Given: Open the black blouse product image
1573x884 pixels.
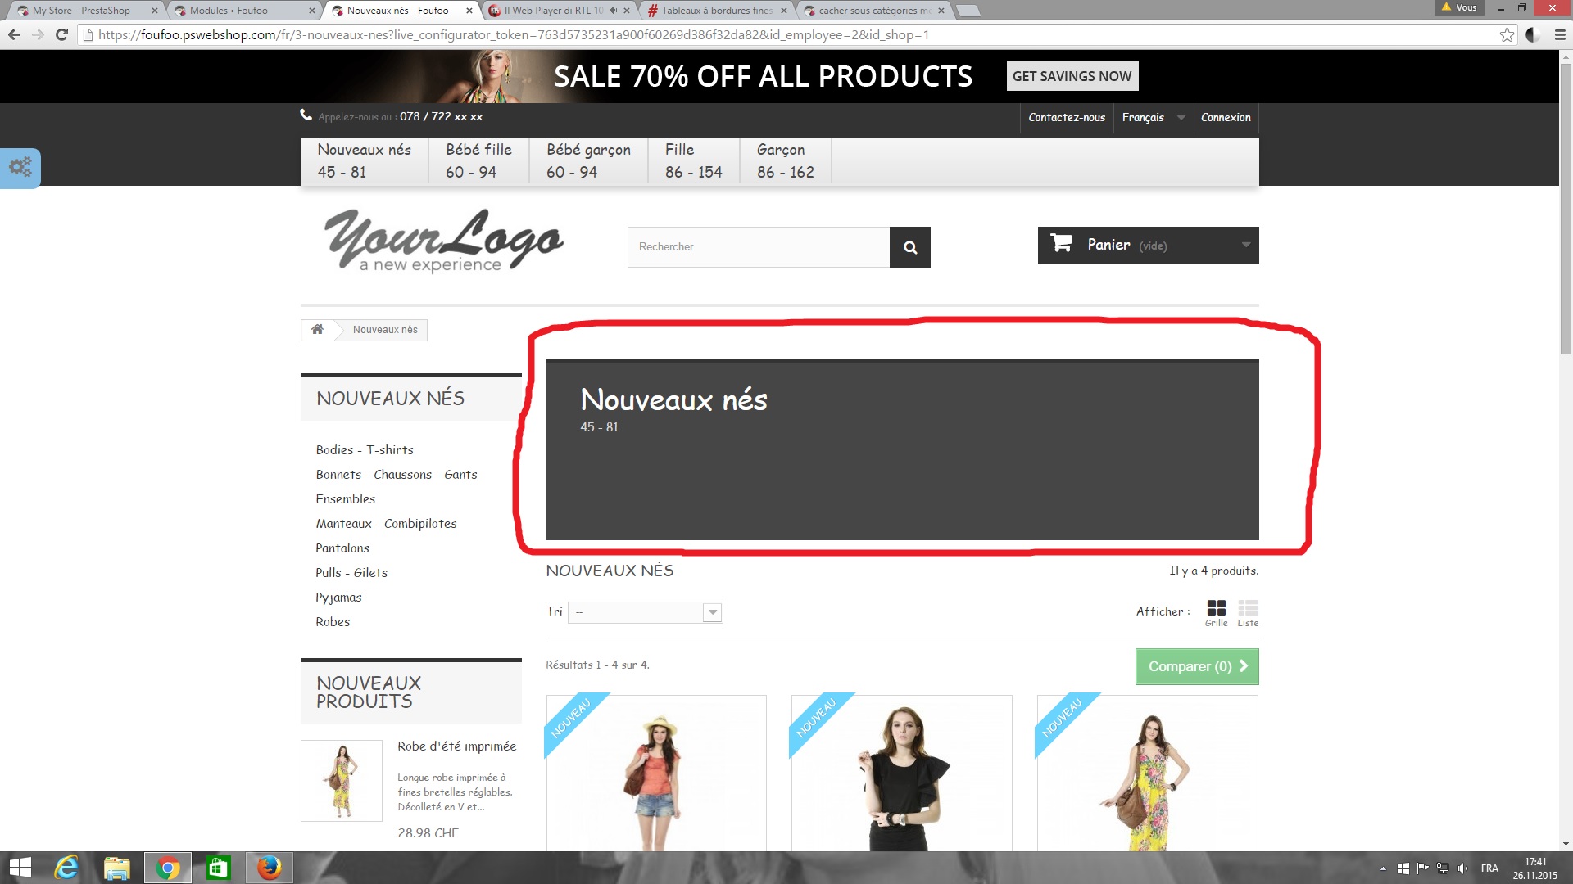Looking at the screenshot, I should (901, 773).
